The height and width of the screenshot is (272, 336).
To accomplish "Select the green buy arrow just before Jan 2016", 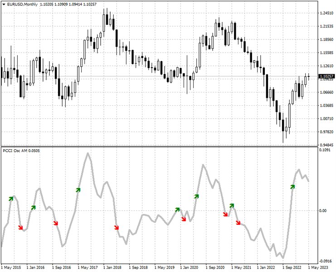I will [x=33, y=208].
